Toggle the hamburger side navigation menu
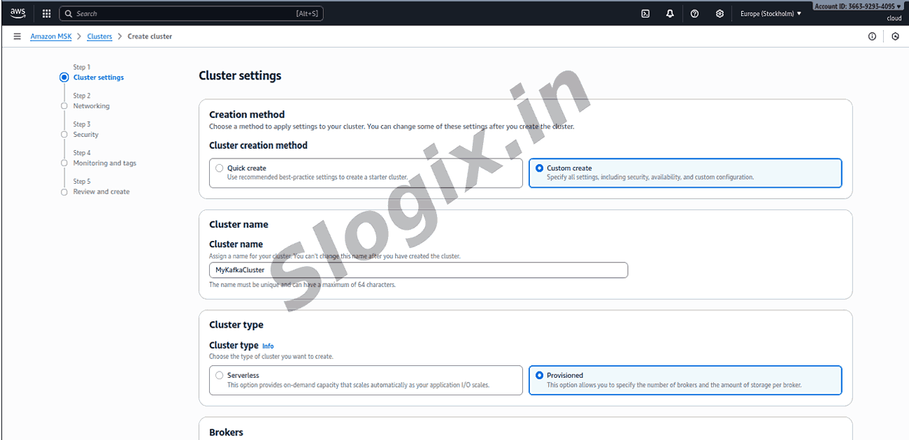 (x=17, y=36)
